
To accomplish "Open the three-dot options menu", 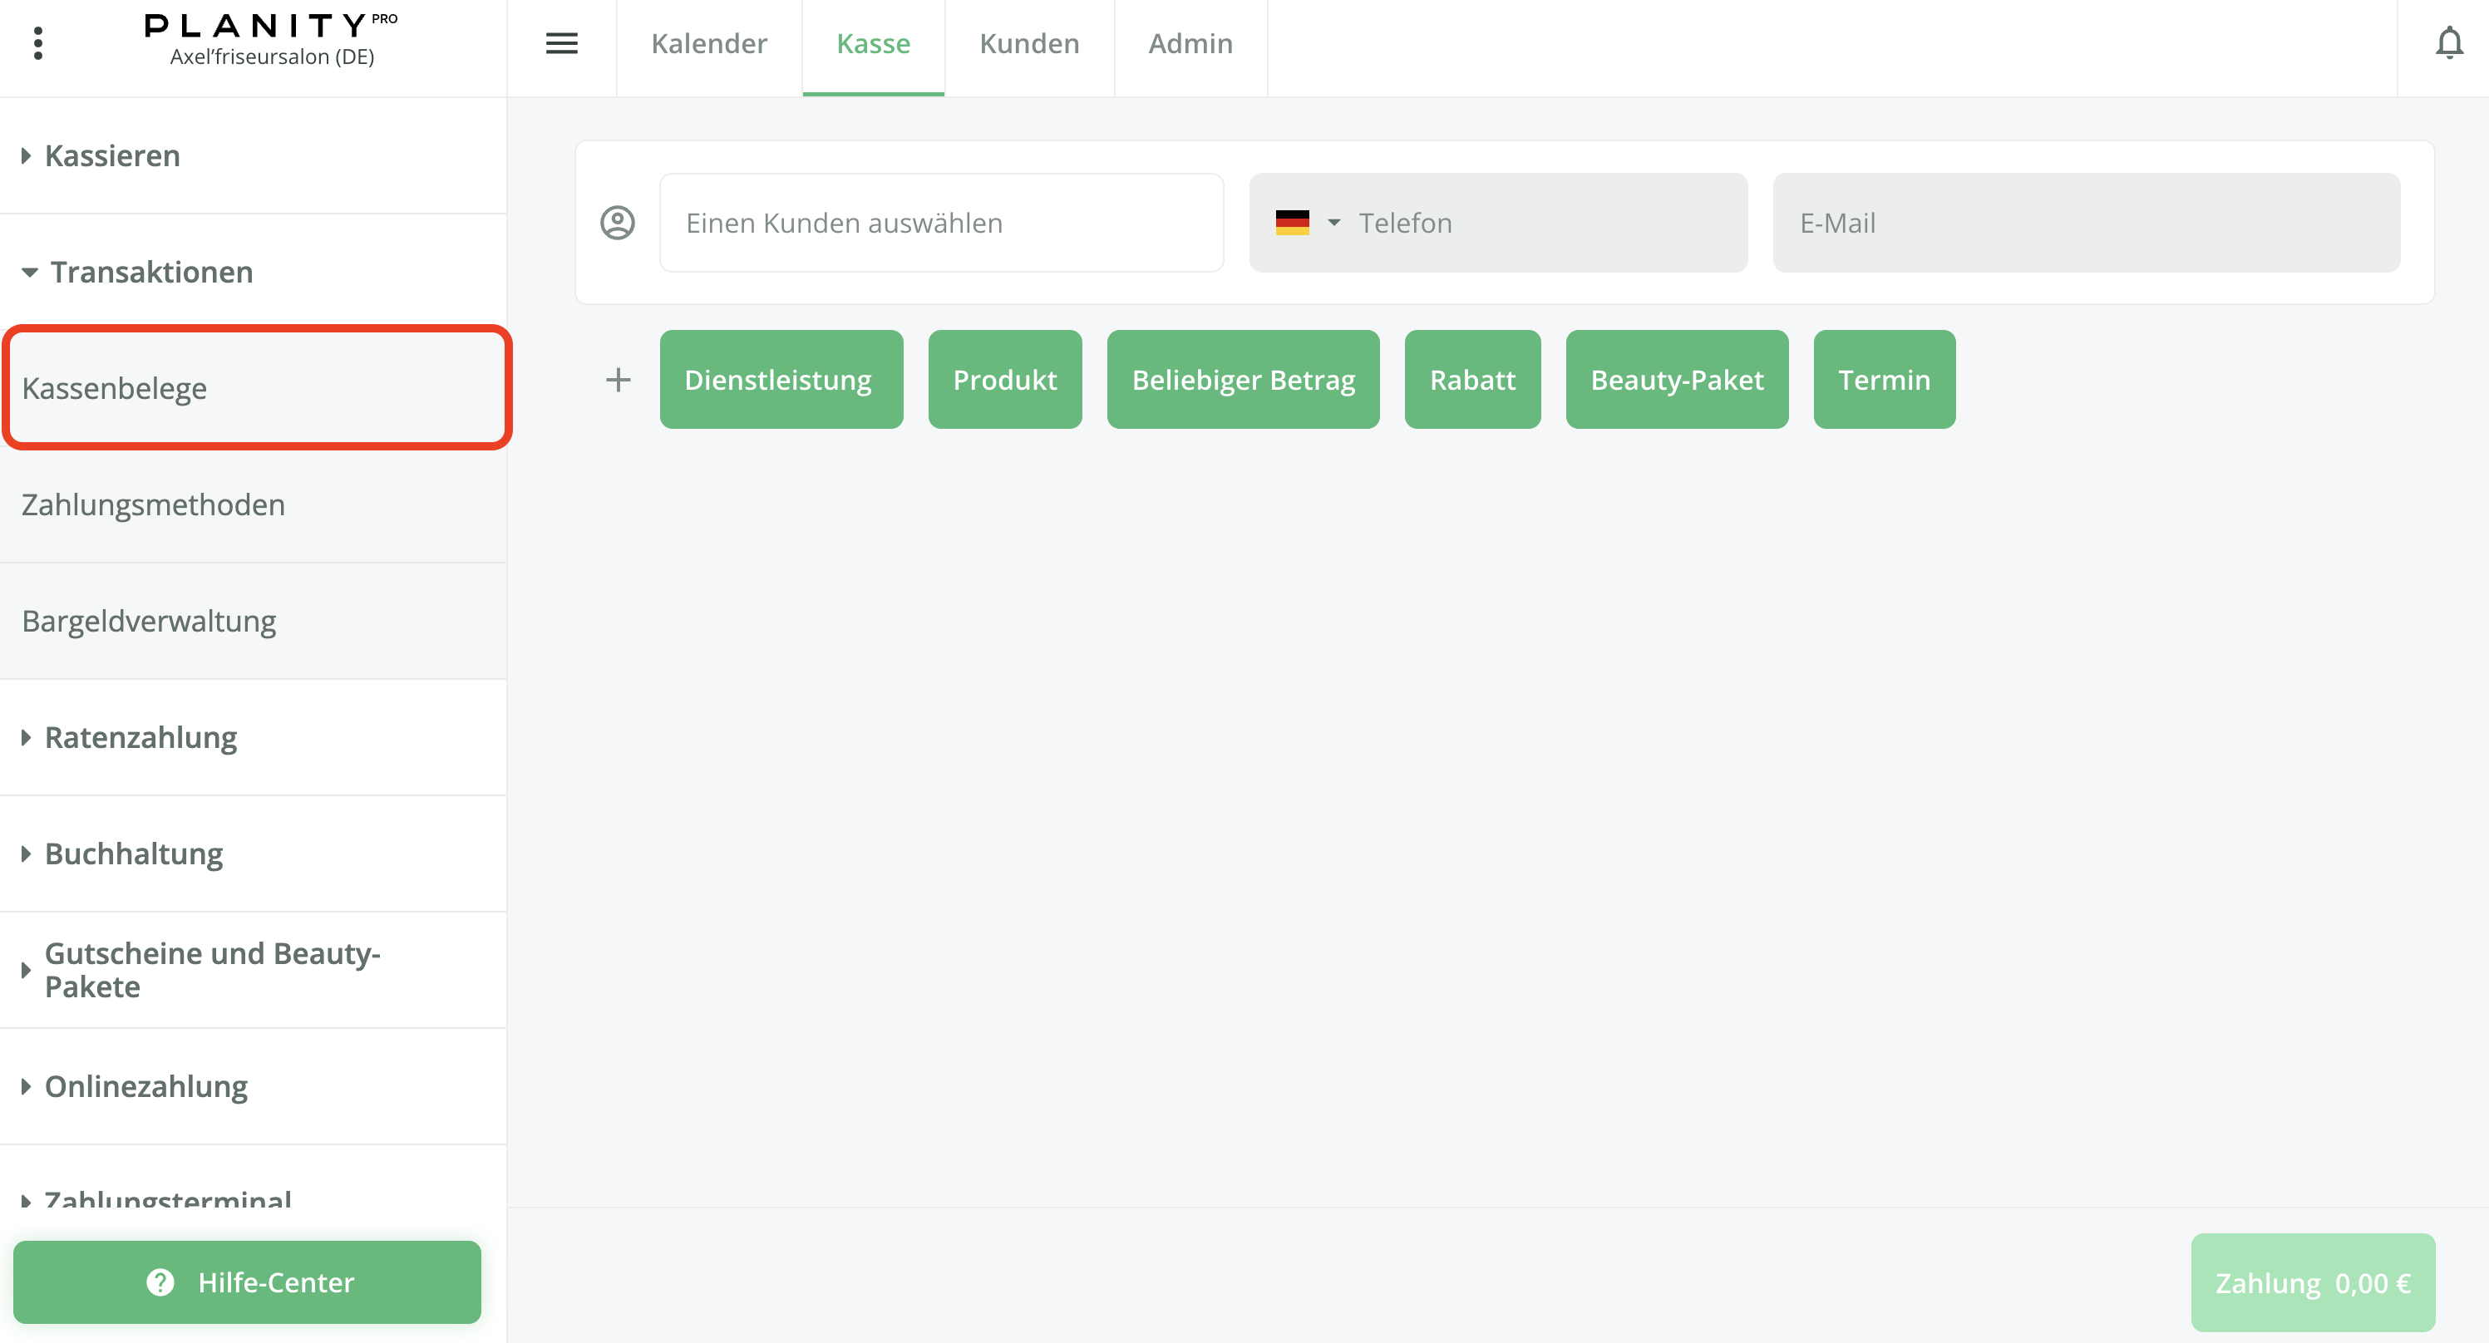I will coord(37,43).
